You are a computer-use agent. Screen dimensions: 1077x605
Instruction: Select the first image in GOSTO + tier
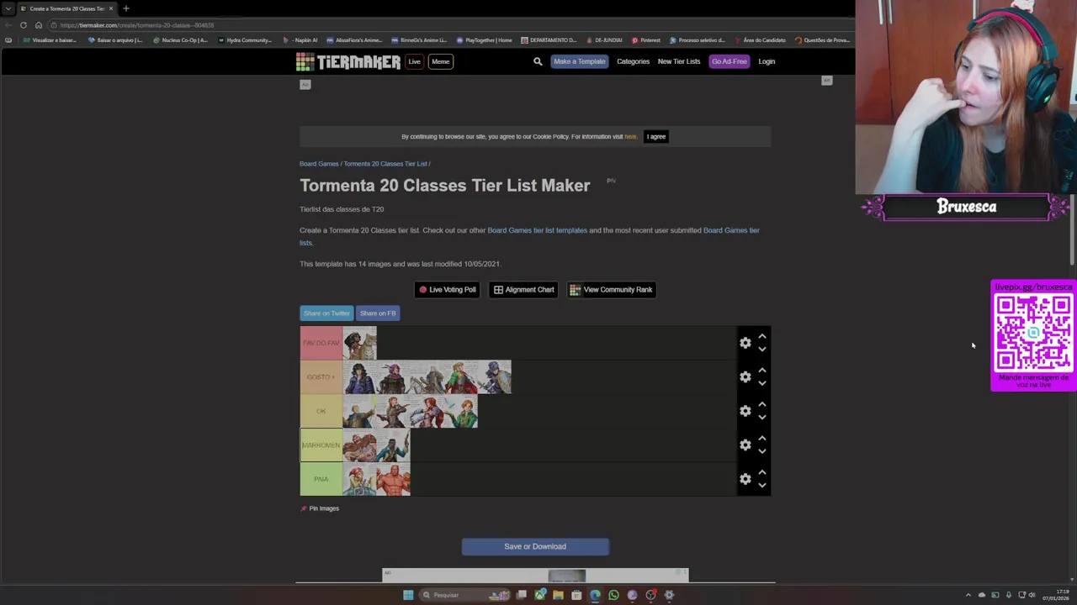359,376
